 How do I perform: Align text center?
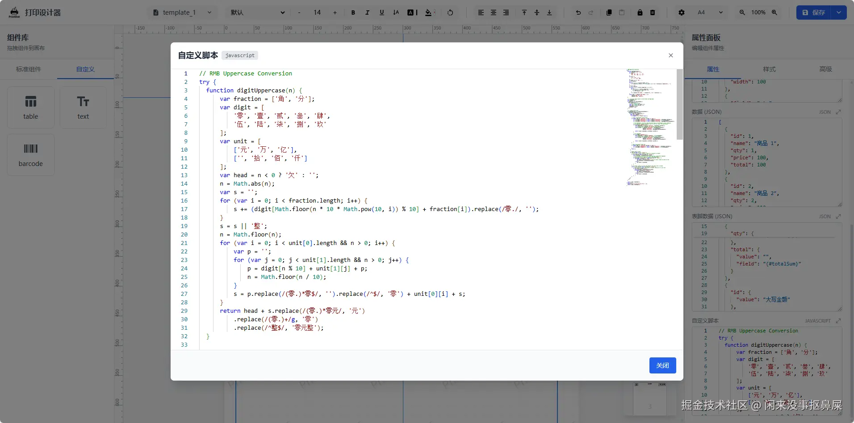click(x=494, y=12)
